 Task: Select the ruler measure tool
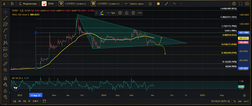[5, 63]
